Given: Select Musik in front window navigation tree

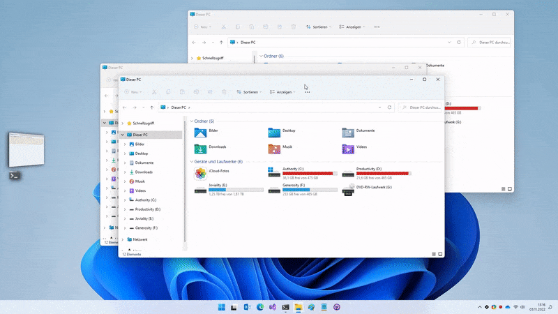Looking at the screenshot, I should (140, 181).
